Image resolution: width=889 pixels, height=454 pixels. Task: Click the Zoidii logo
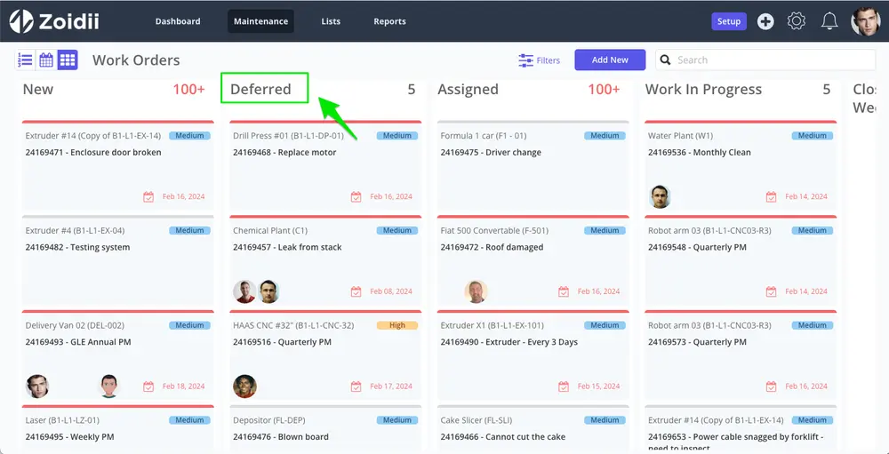tap(54, 21)
